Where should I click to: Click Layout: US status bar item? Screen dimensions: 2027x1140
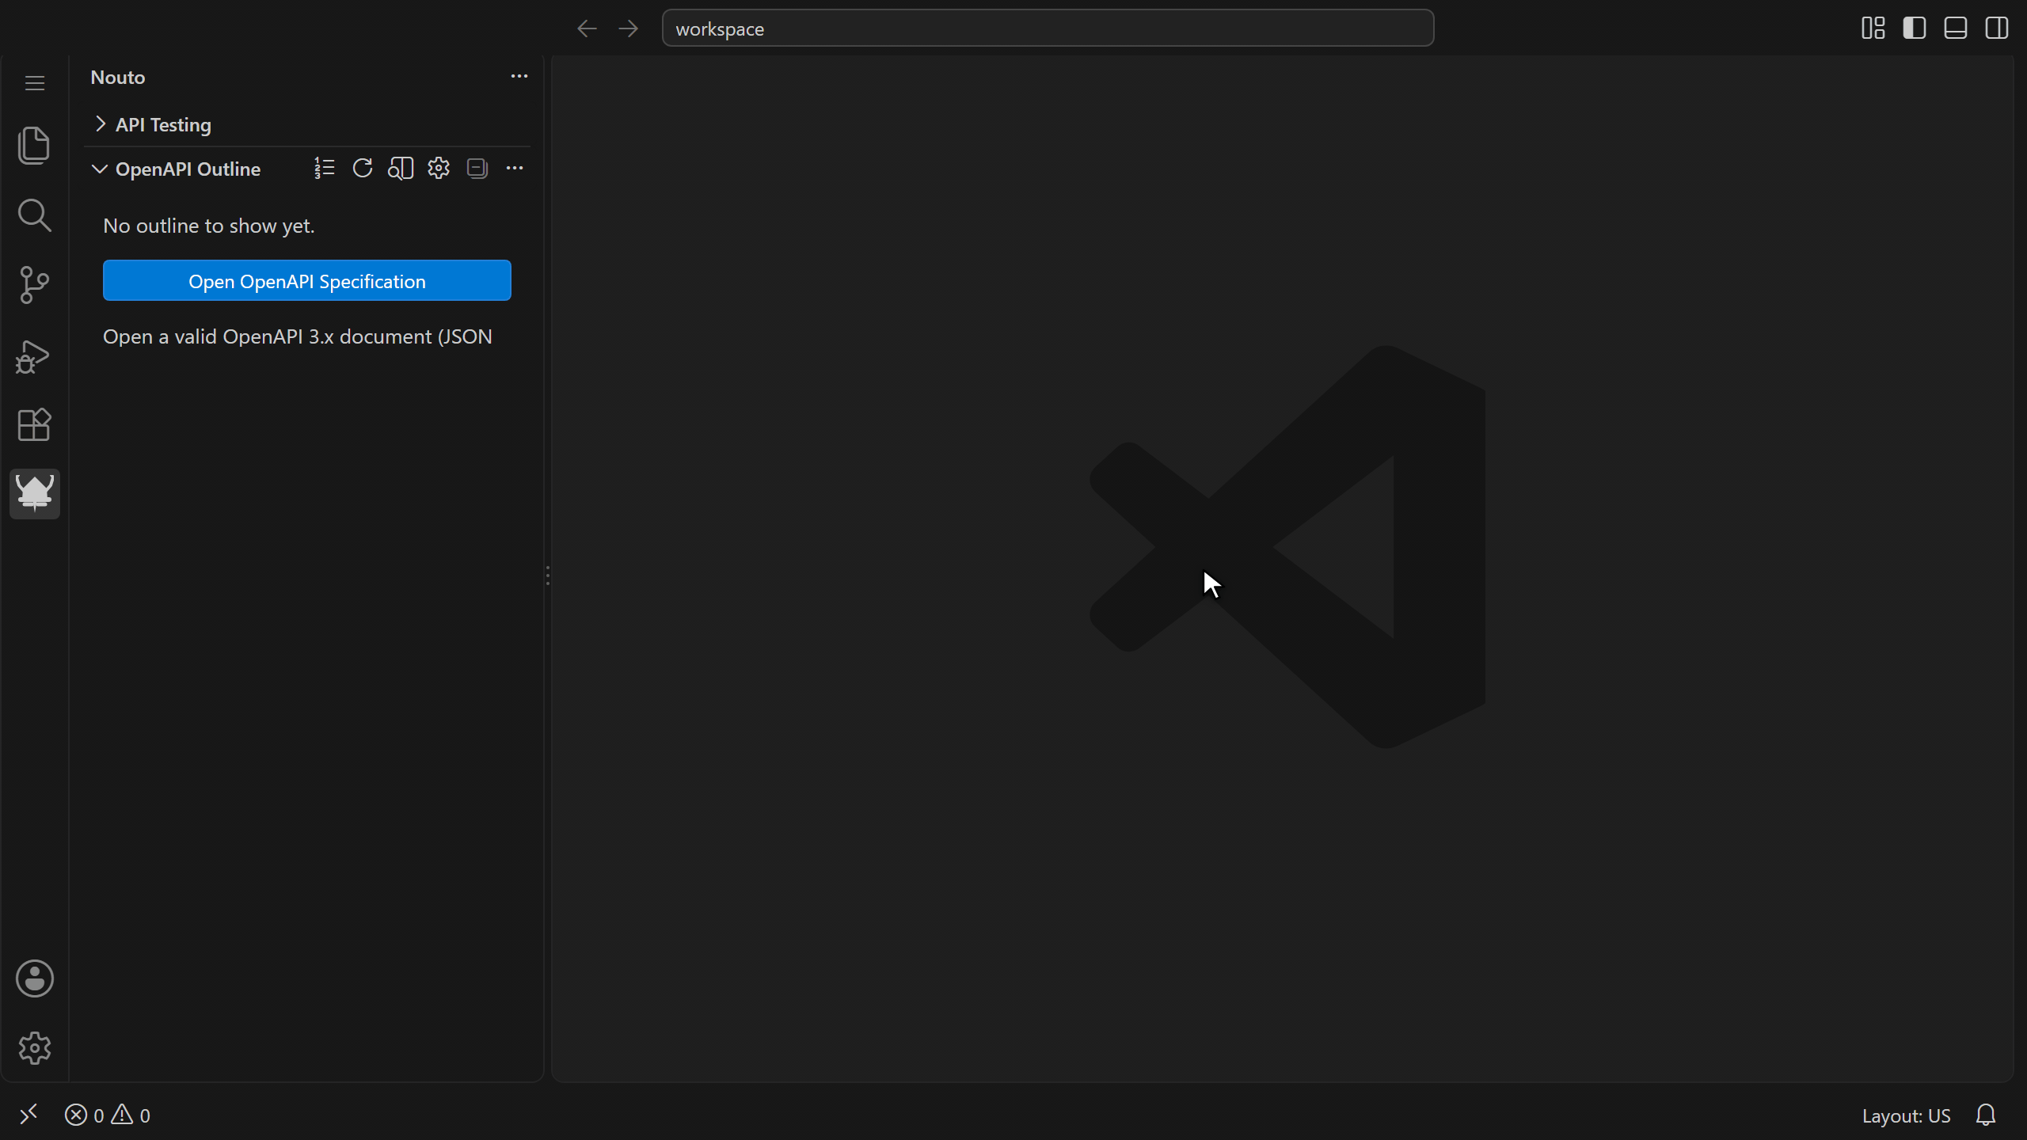pos(1906,1115)
